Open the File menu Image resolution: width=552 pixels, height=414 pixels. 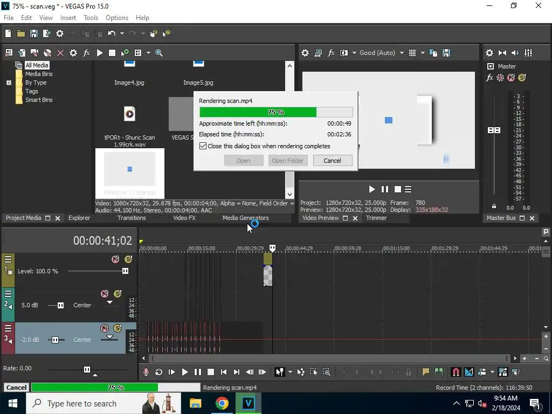click(9, 18)
